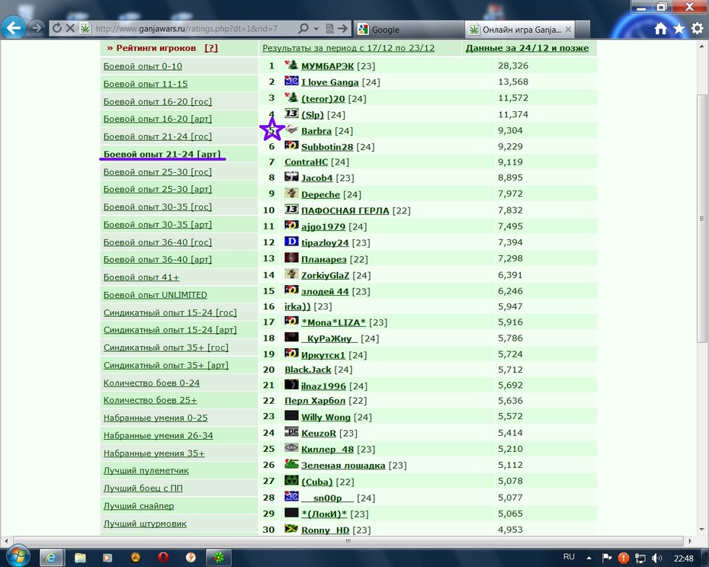The width and height of the screenshot is (709, 567).
Task: Click syndicate icon next to Subbotin28
Action: pos(291,146)
